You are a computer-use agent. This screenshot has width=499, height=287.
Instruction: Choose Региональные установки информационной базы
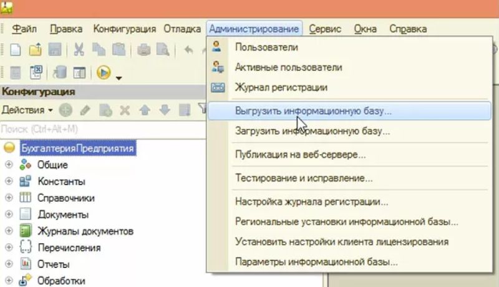[349, 221]
